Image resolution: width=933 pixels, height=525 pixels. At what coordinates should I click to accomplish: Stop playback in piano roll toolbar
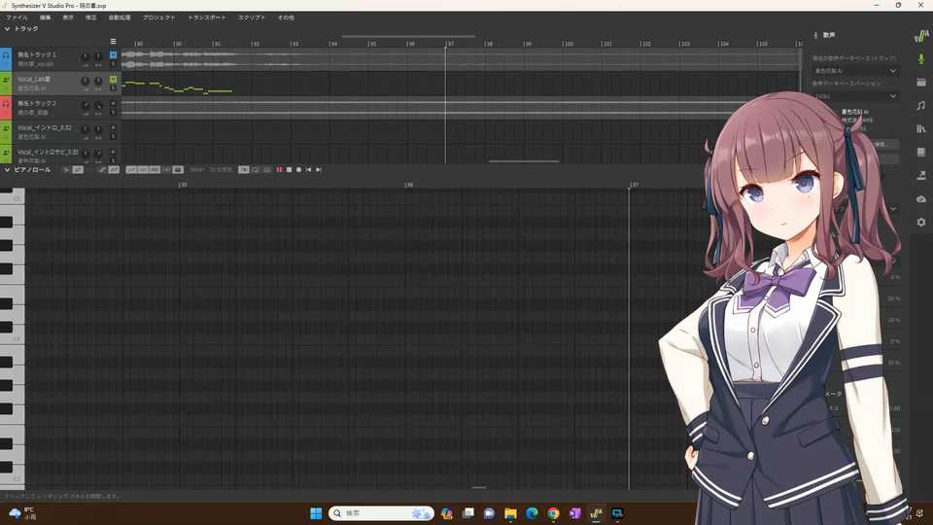click(x=290, y=169)
